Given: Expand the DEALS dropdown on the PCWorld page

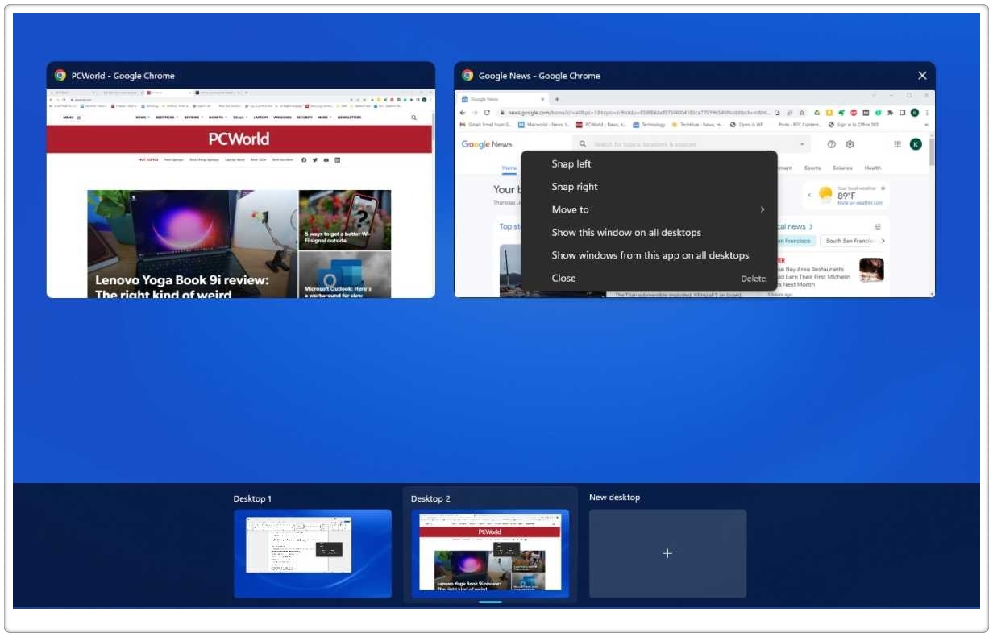Looking at the screenshot, I should pos(240,118).
